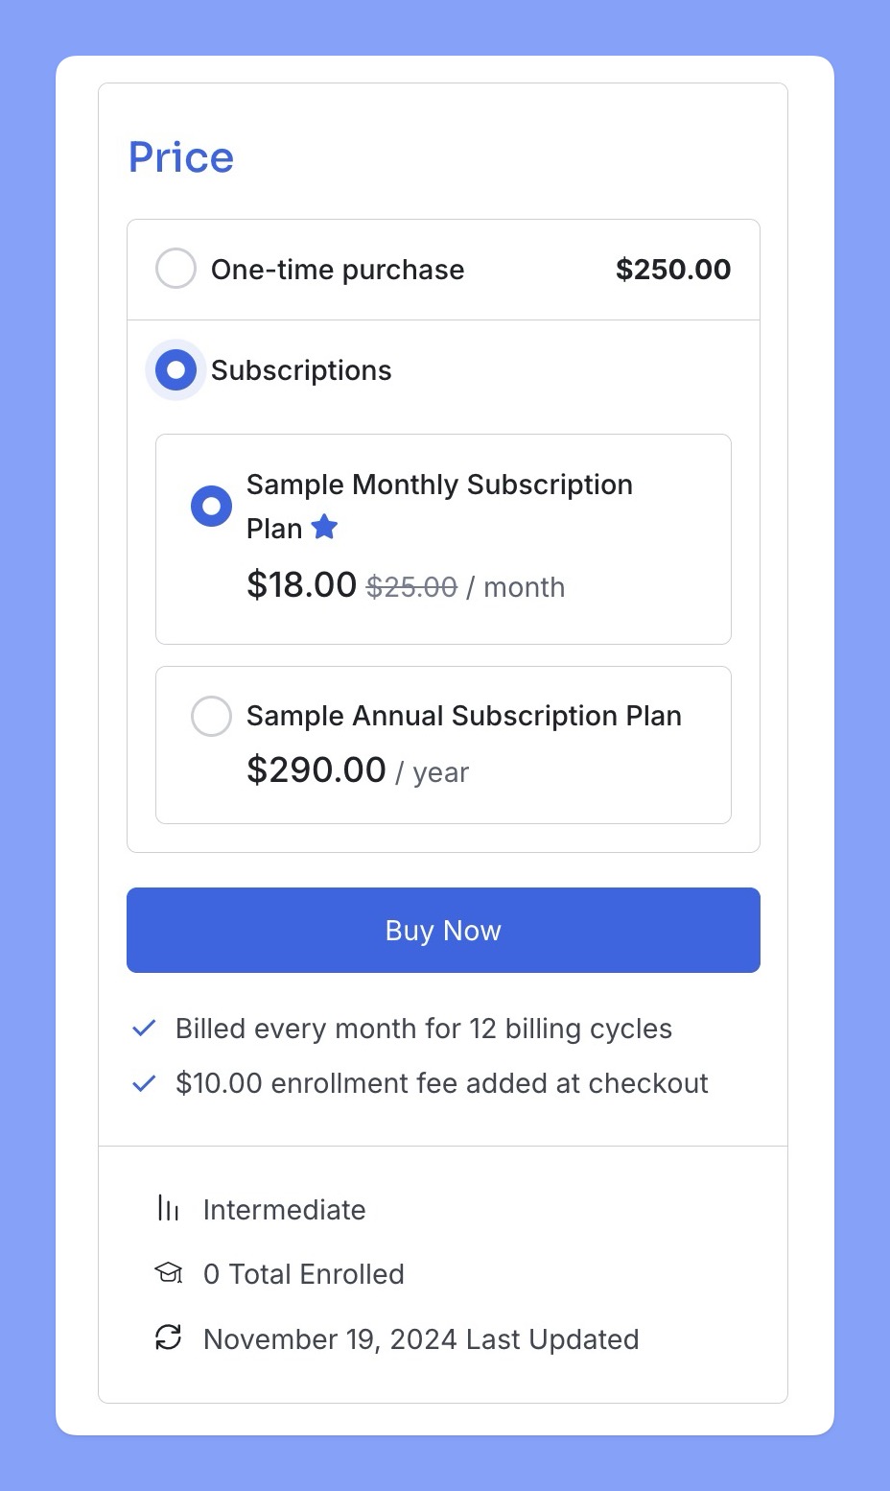
Task: Click the Price heading
Action: coord(181,157)
